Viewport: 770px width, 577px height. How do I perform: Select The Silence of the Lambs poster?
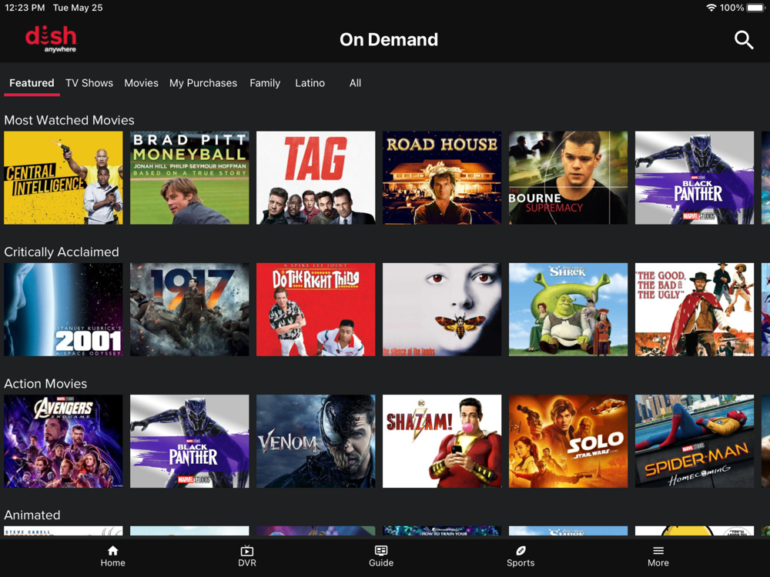tap(442, 309)
